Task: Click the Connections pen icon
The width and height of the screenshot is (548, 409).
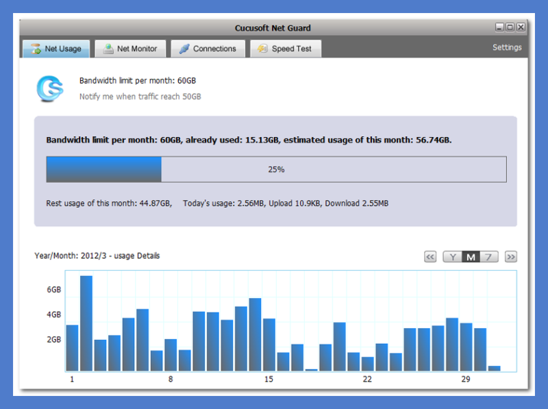Action: pos(184,49)
